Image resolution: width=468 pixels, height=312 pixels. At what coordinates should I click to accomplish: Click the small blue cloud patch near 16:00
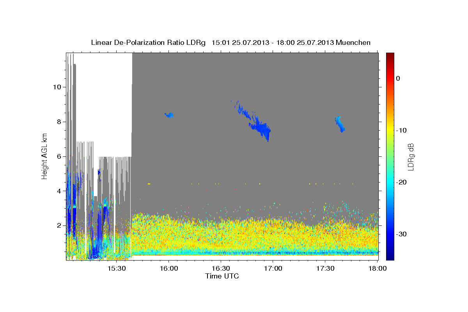click(169, 115)
